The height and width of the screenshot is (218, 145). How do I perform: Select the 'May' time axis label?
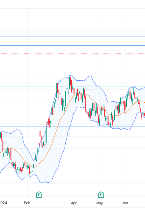100,203
